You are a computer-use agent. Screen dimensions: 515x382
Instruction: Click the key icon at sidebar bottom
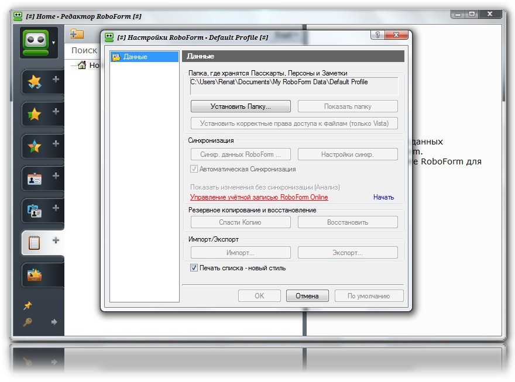tap(28, 322)
